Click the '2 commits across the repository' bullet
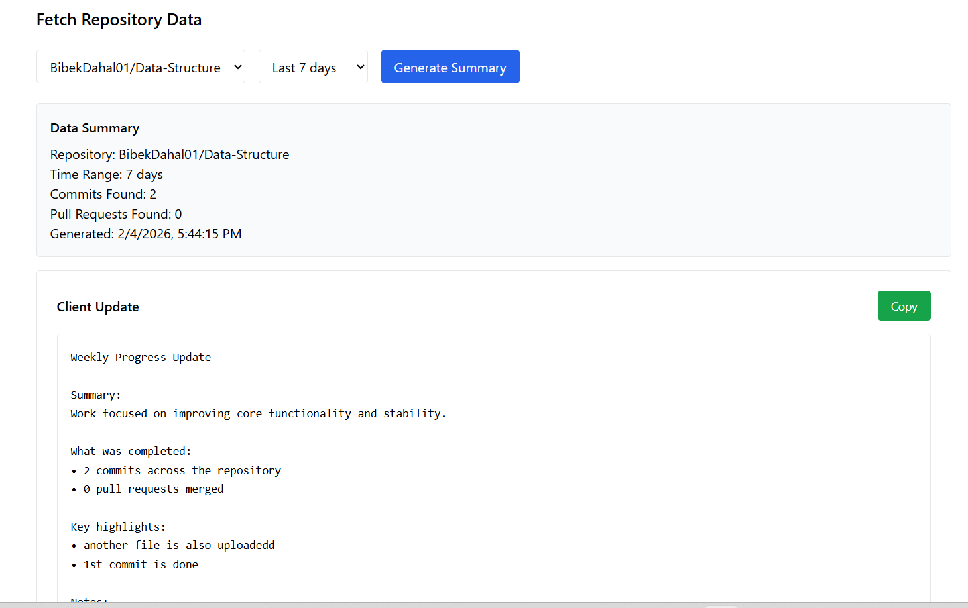 pos(182,470)
